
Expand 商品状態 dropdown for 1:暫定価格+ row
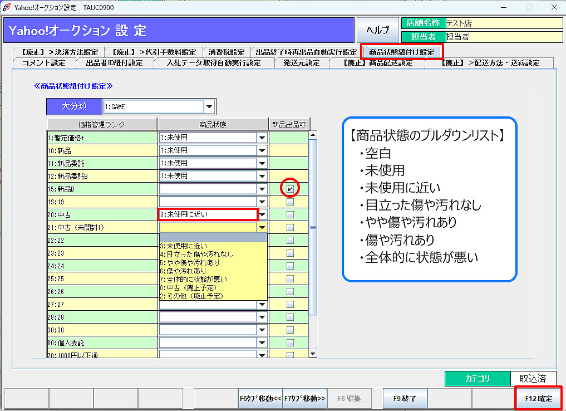click(262, 137)
